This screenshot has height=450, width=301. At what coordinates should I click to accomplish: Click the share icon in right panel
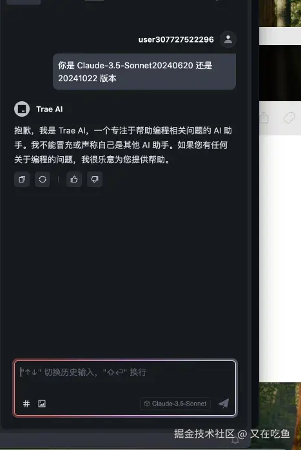(x=264, y=118)
